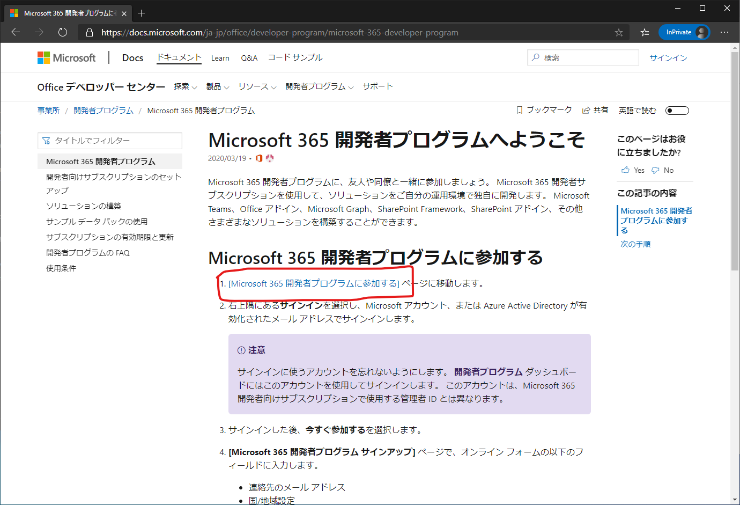Viewport: 740px width, 505px height.
Task: Open 開発者向けサブスクリプションのセットアップ tree item
Action: 114,184
